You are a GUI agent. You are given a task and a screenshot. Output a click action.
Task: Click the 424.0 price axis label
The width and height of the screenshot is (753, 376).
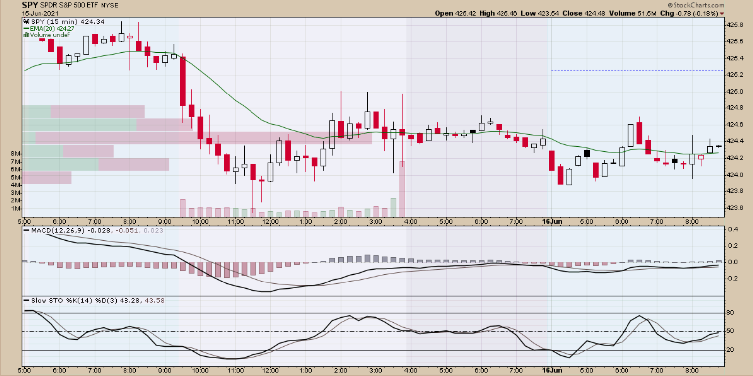(x=735, y=175)
